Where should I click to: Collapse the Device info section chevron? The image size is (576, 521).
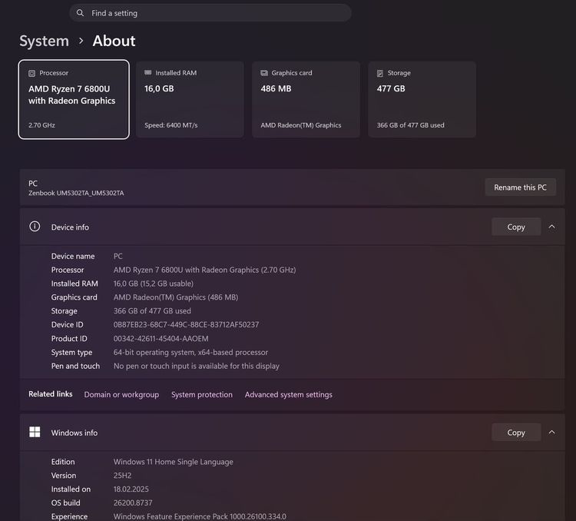click(551, 227)
